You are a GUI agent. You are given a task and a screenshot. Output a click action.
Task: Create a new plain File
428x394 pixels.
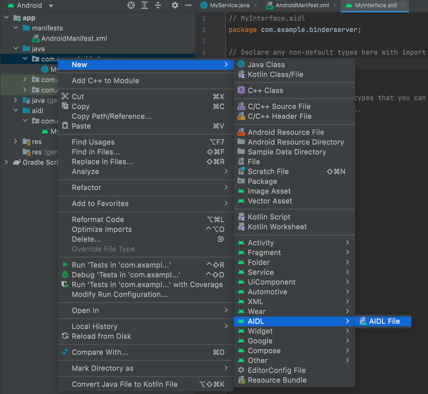tap(295, 162)
